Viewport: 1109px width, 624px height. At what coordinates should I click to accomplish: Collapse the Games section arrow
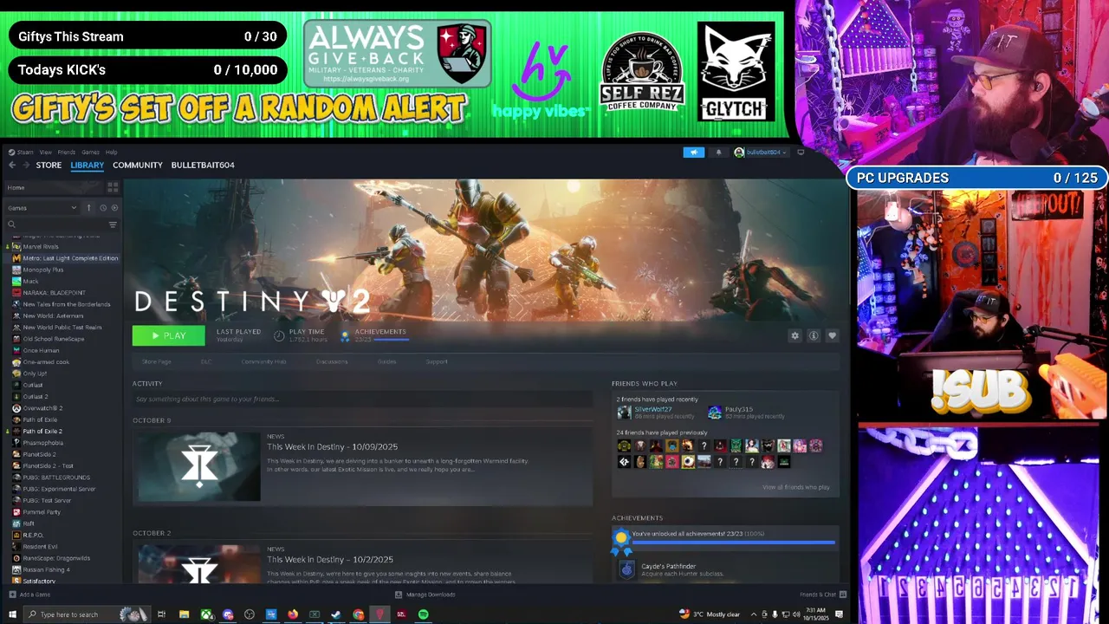(88, 208)
